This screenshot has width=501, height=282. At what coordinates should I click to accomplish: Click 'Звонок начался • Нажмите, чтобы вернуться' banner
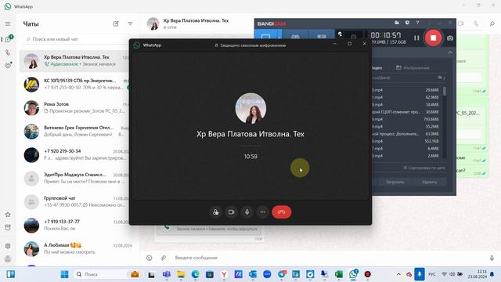point(210,229)
